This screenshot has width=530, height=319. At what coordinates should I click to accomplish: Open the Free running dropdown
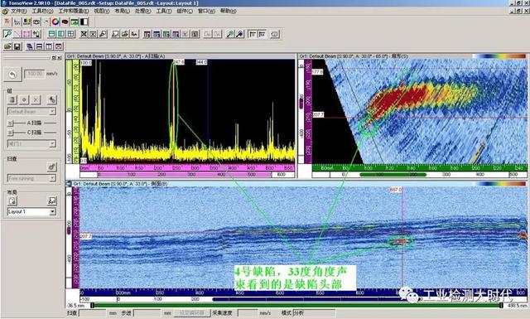point(31,178)
